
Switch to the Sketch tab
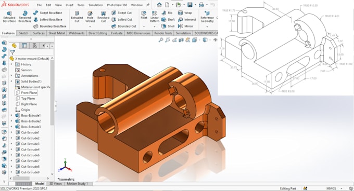(23, 33)
